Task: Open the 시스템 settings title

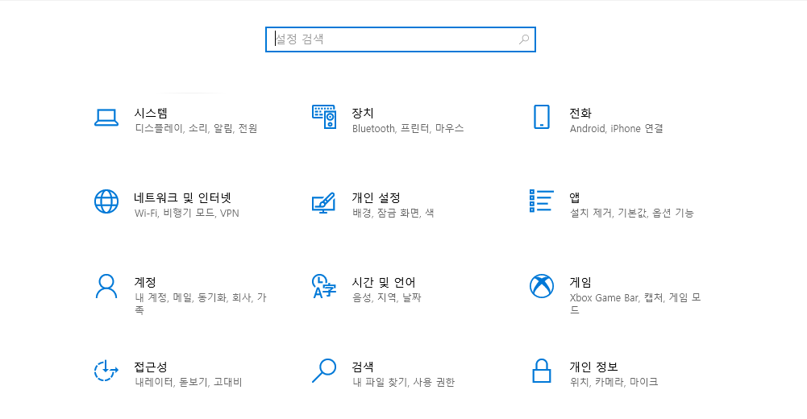Action: (151, 113)
